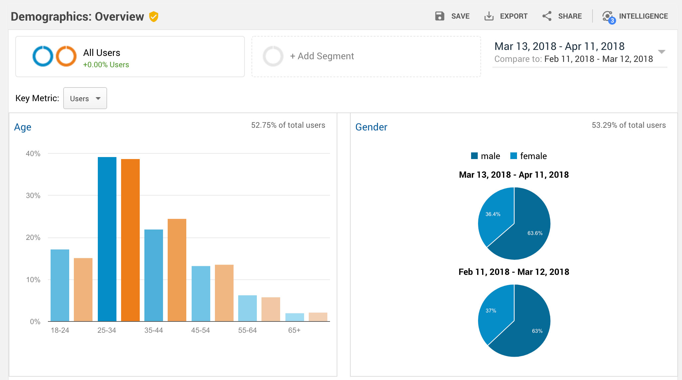Screen dimensions: 682x380
Task: Click the blue 55-64 age bar
Action: coord(248,308)
